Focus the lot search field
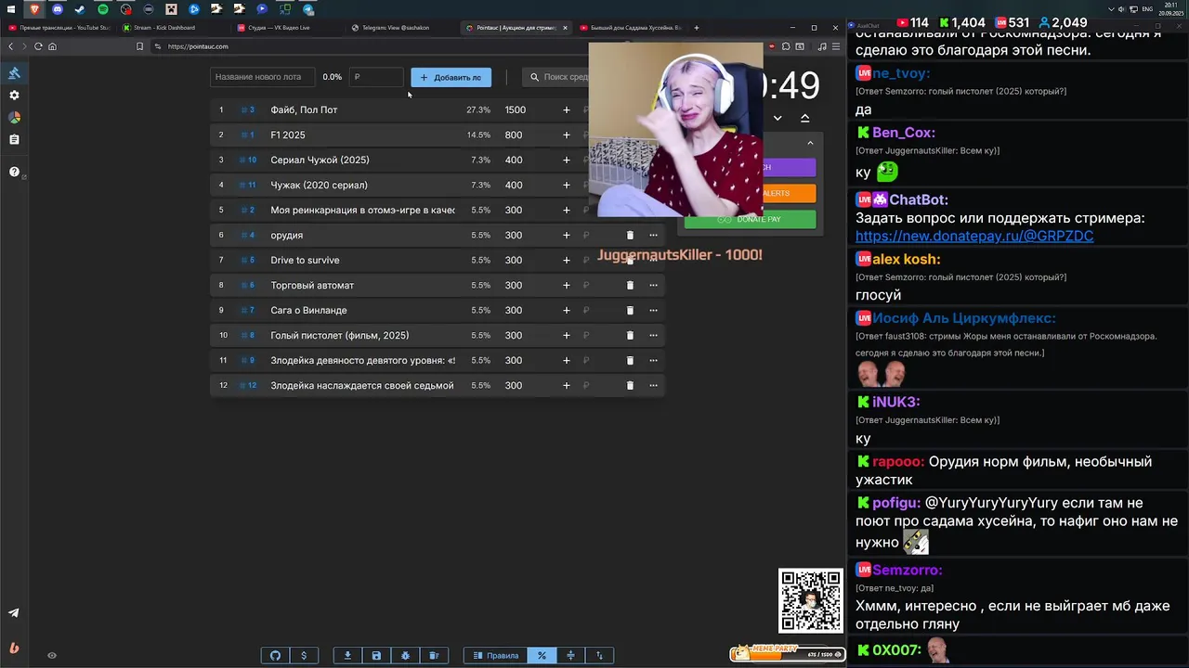 (555, 77)
